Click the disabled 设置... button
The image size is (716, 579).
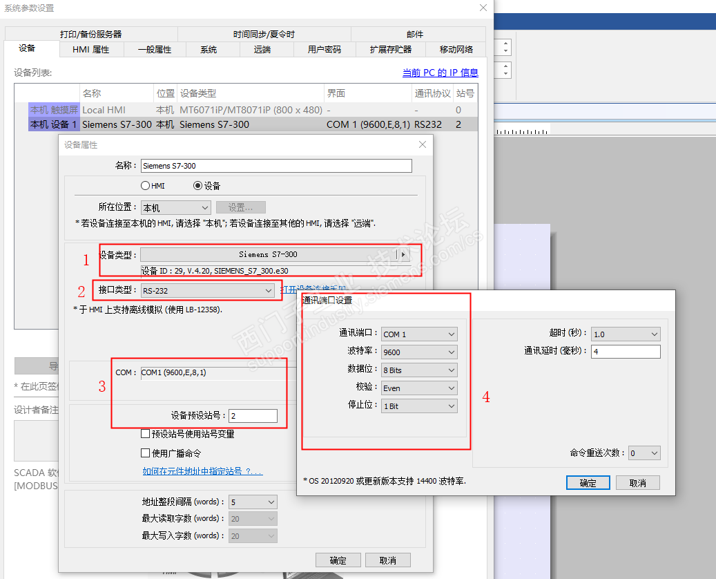tap(241, 207)
